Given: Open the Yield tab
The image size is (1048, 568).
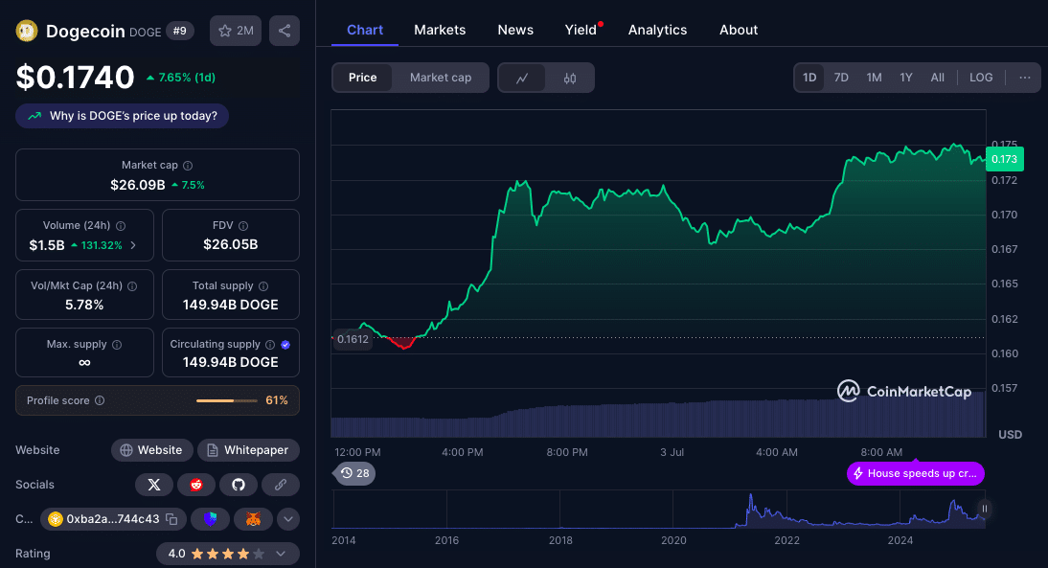Looking at the screenshot, I should click(x=581, y=30).
